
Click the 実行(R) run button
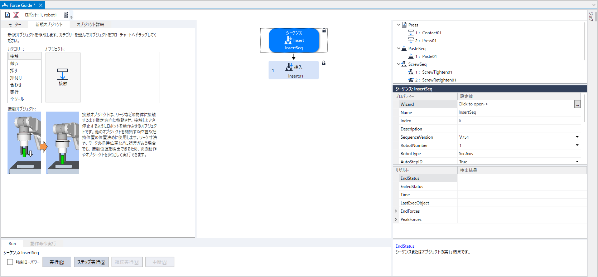coord(57,262)
